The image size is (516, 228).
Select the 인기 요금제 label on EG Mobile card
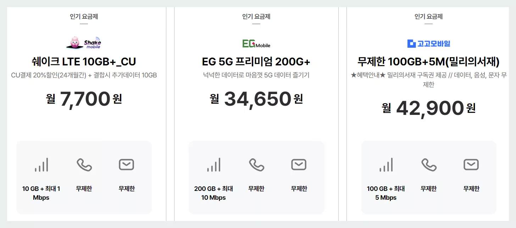256,16
